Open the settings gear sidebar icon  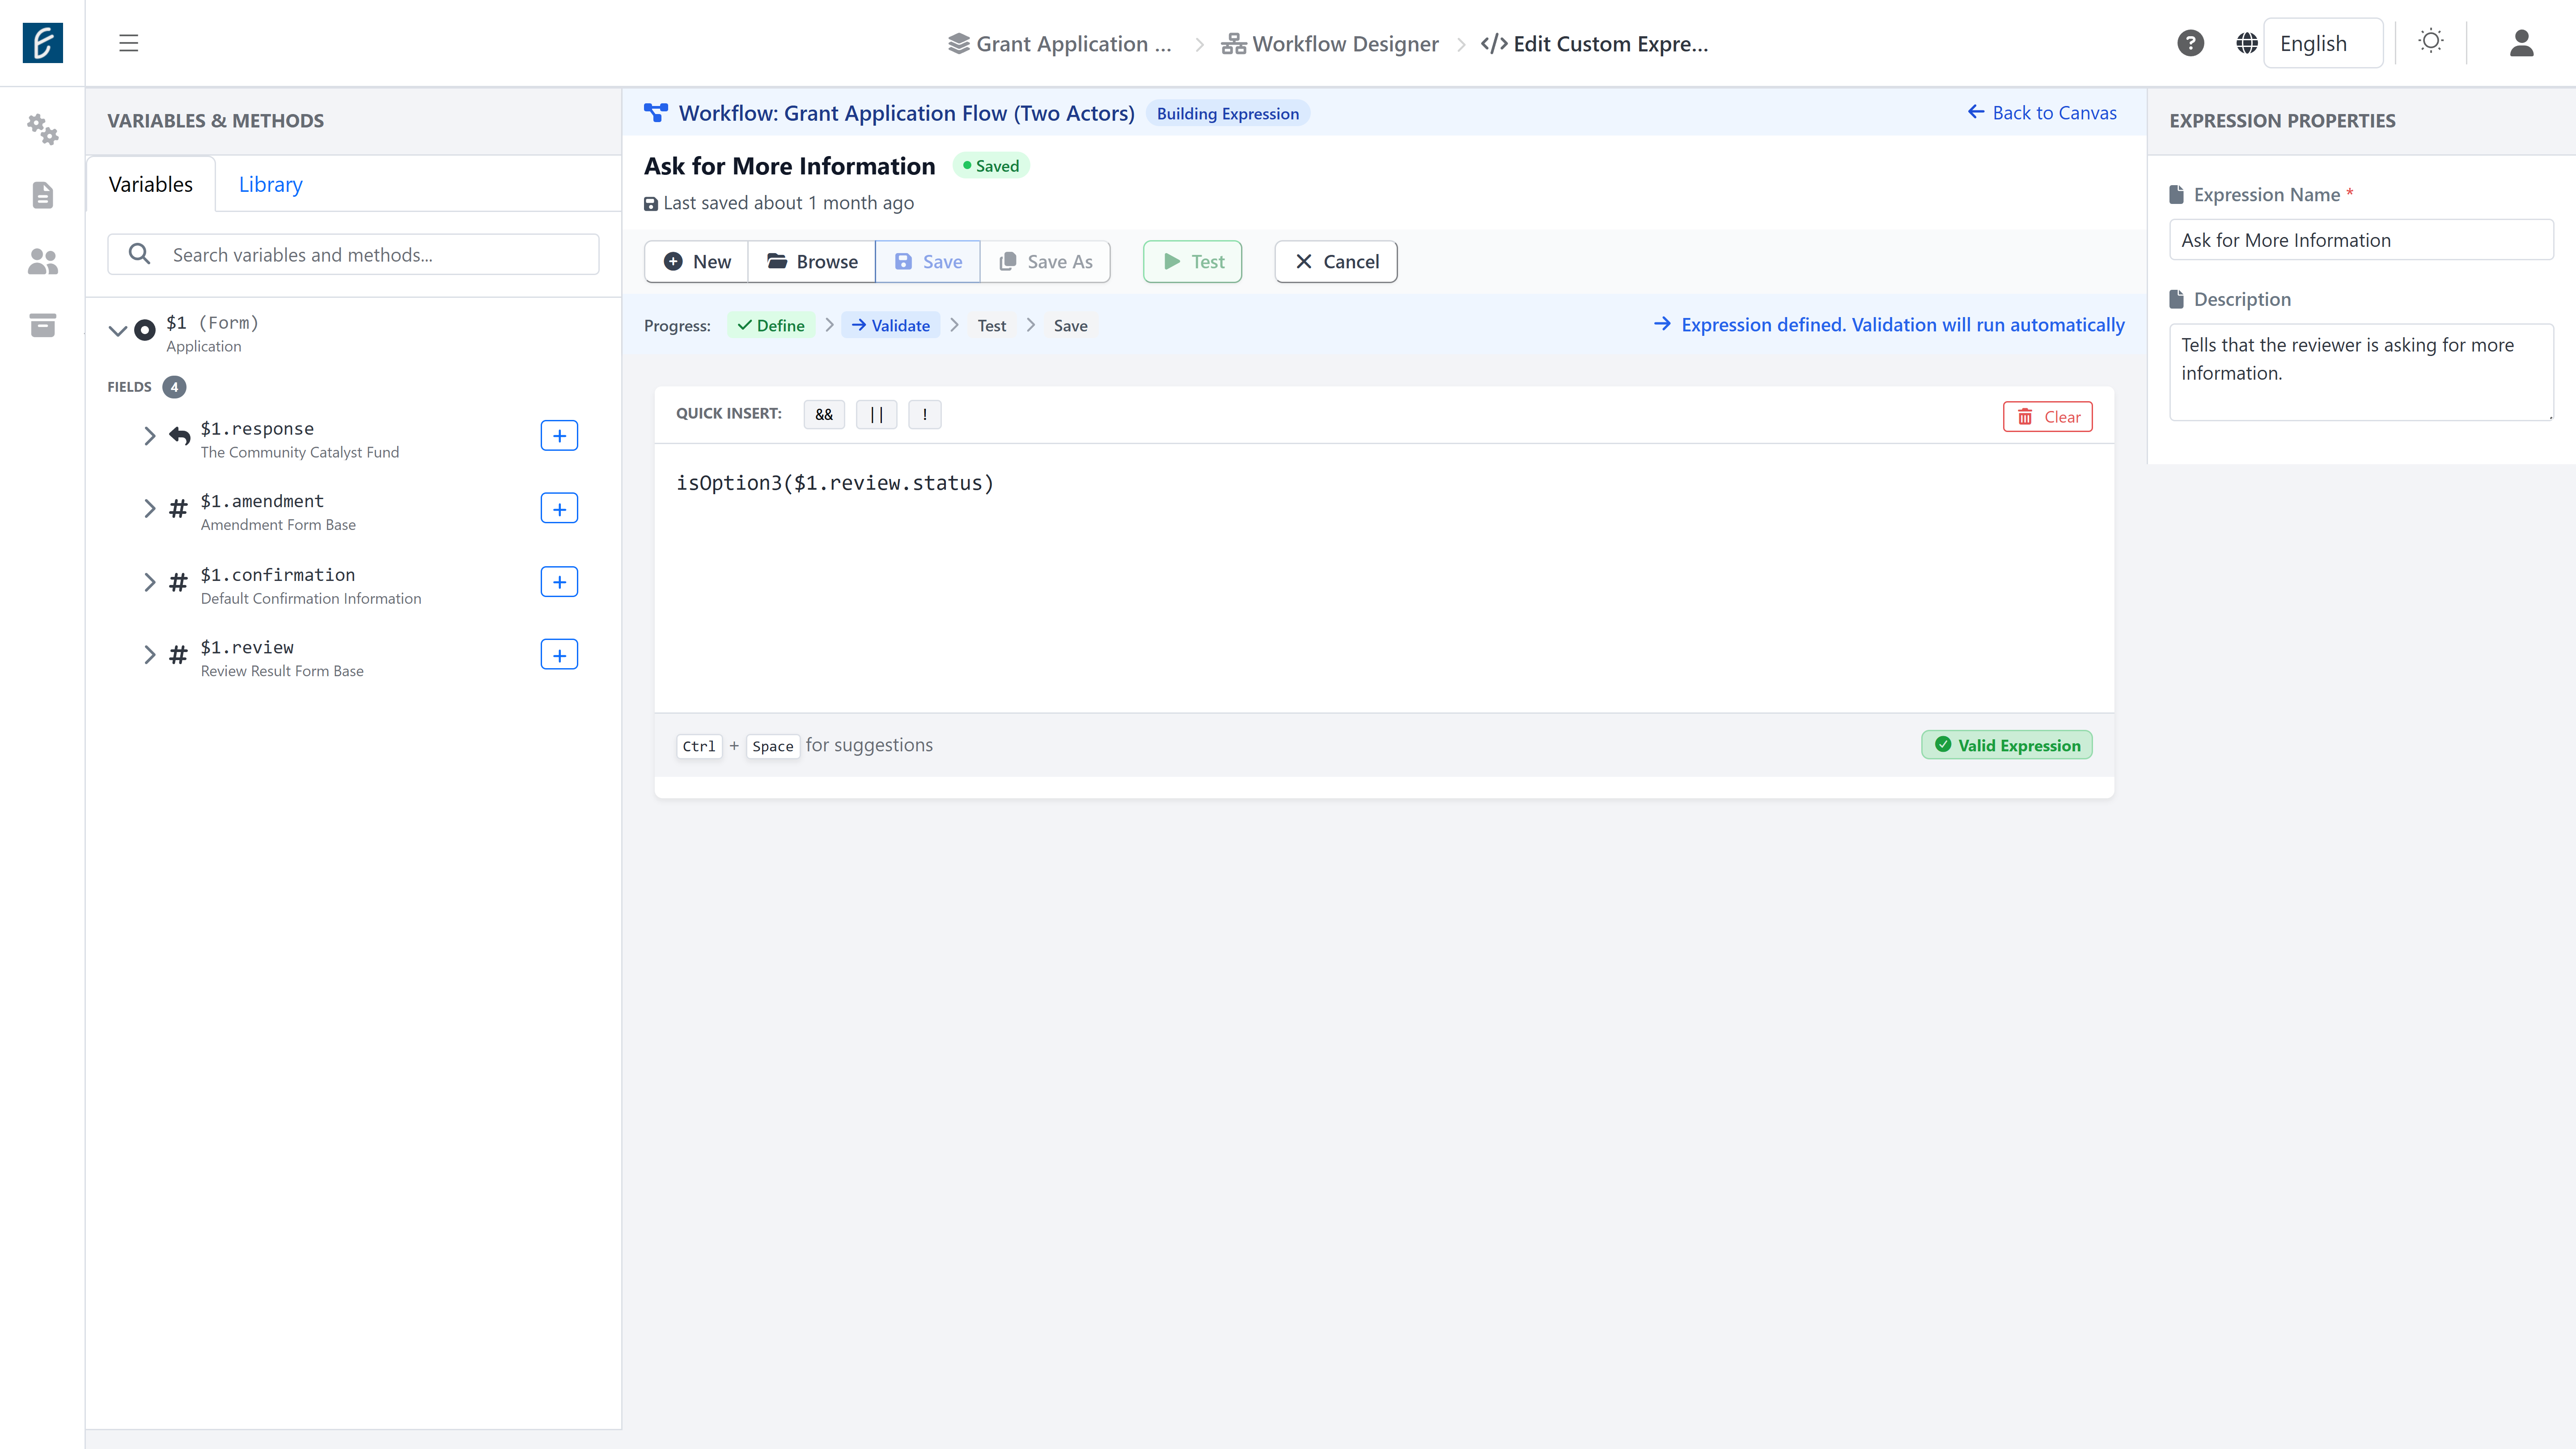(x=42, y=130)
